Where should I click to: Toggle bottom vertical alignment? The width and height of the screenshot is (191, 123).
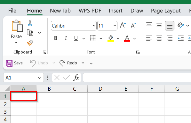pyautogui.click(x=170, y=26)
